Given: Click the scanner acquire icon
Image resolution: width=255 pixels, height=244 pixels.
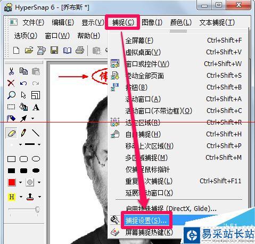Looking at the screenshot, I should click(x=42, y=51).
